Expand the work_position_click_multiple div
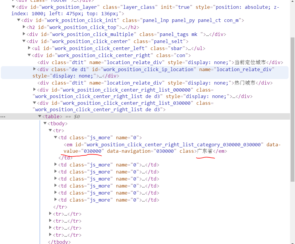Screen dimensions: 295x244 (x=24, y=34)
